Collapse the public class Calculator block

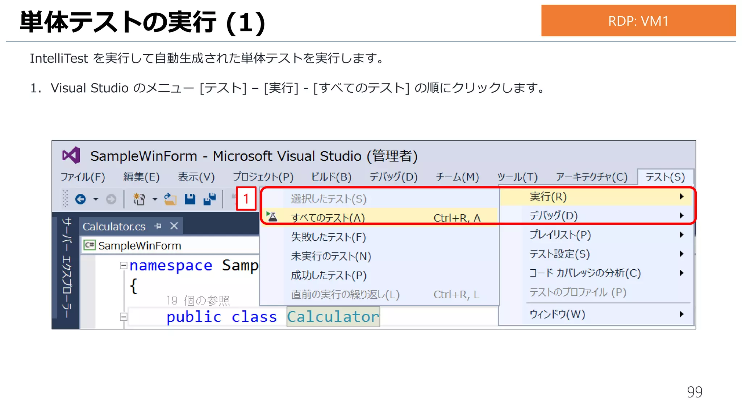[124, 317]
